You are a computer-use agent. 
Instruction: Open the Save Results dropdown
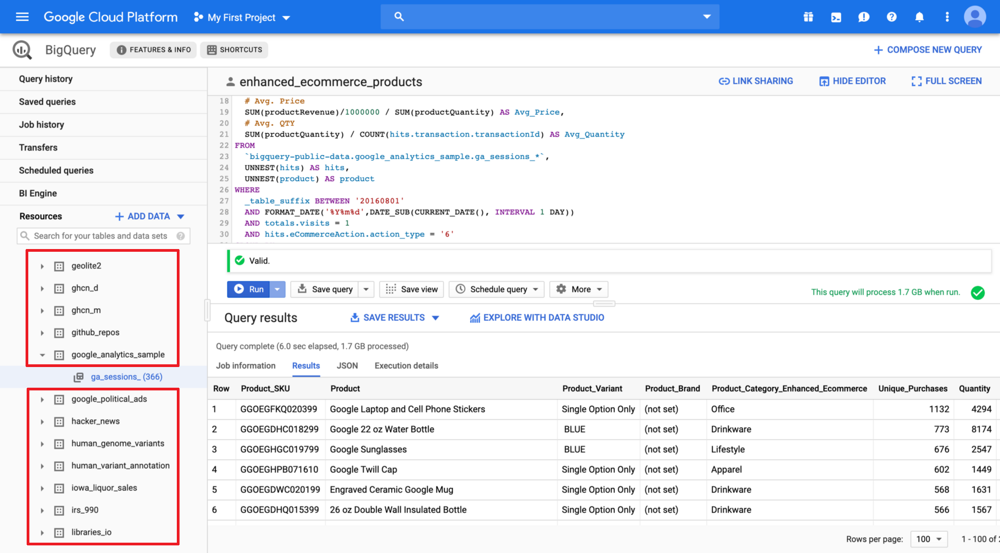click(x=394, y=318)
